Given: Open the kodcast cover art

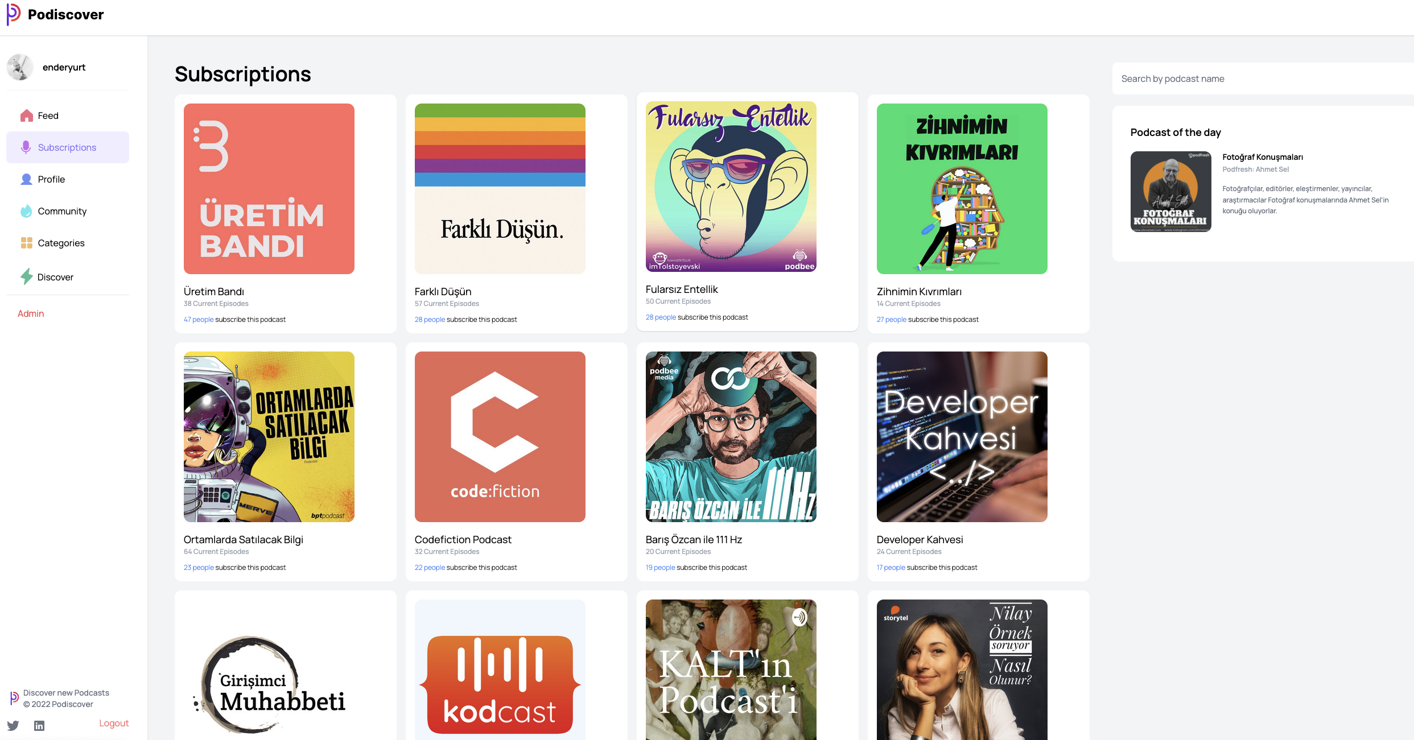Looking at the screenshot, I should pos(500,669).
